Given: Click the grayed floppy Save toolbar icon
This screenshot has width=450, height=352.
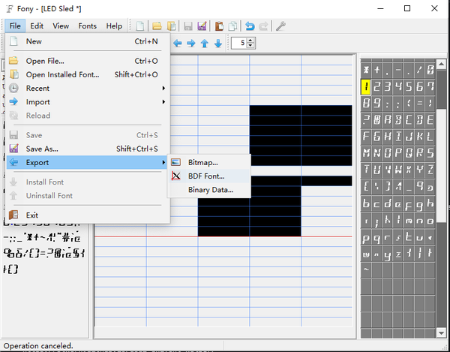Looking at the screenshot, I should (188, 26).
